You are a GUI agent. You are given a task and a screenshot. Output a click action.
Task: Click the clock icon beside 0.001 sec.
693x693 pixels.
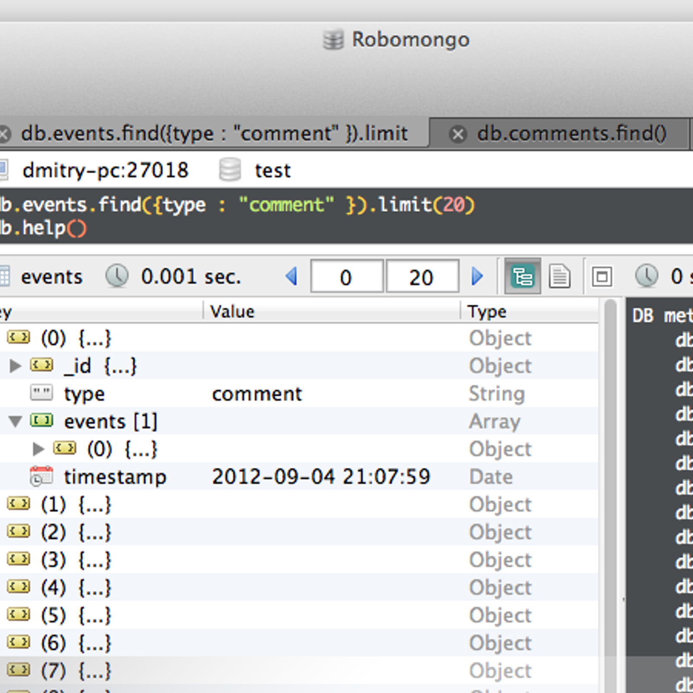117,276
